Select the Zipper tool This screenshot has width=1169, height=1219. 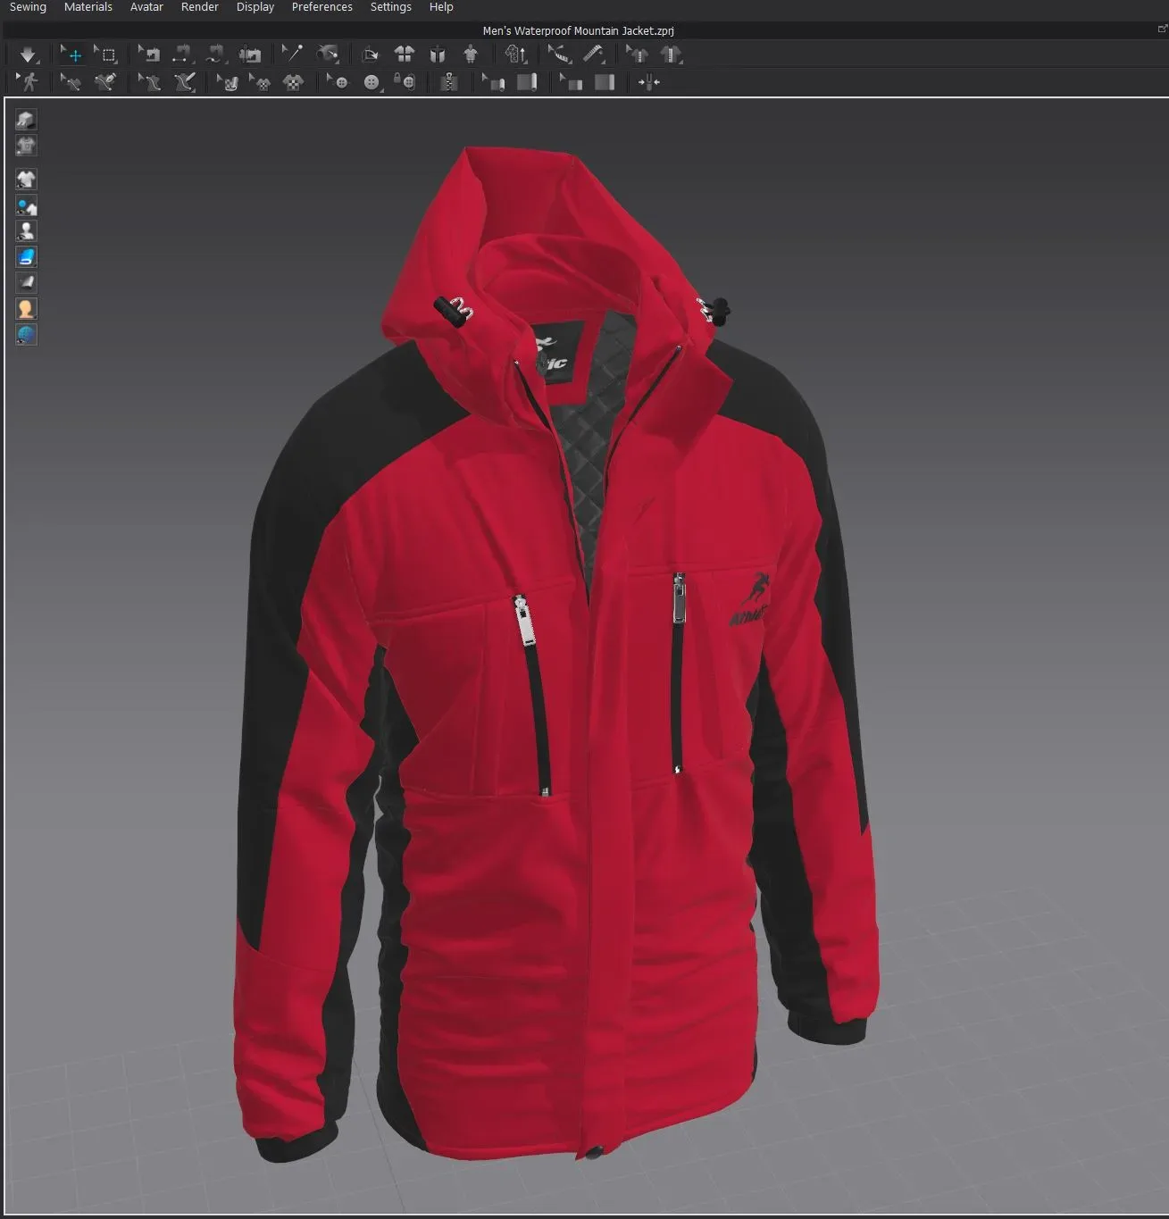click(x=449, y=82)
